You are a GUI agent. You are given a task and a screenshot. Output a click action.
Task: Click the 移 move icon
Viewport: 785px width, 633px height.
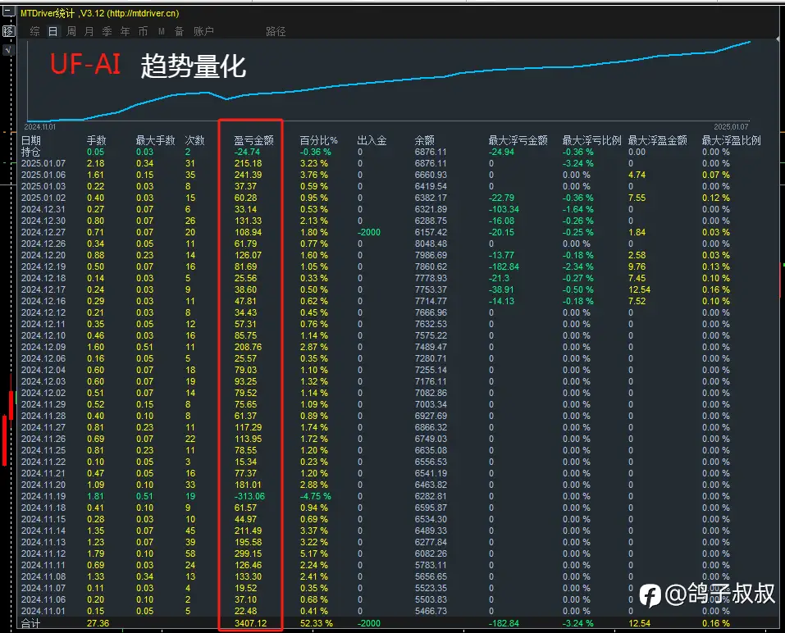9,31
